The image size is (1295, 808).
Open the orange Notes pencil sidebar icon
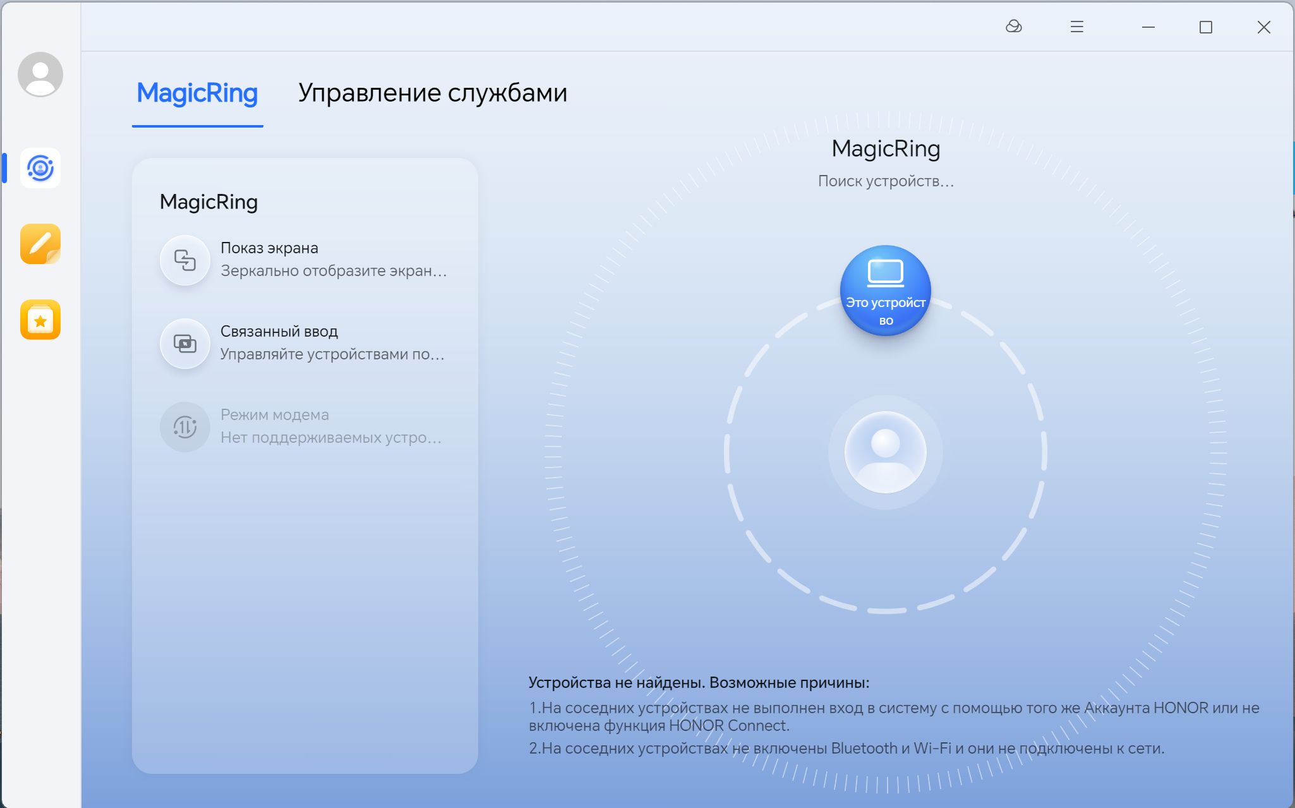(x=40, y=244)
